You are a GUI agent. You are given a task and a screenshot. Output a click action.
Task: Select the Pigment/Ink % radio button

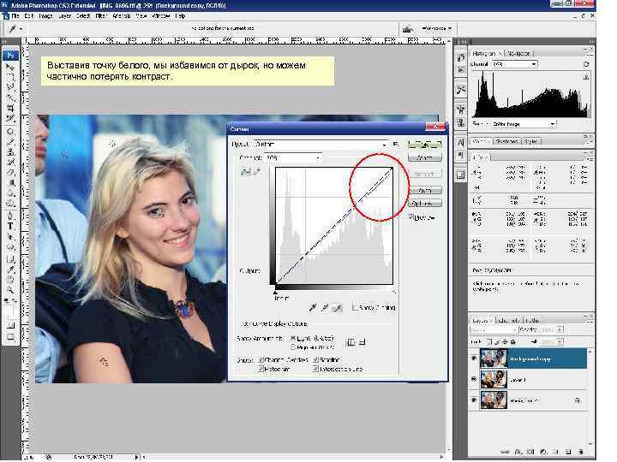(x=293, y=347)
